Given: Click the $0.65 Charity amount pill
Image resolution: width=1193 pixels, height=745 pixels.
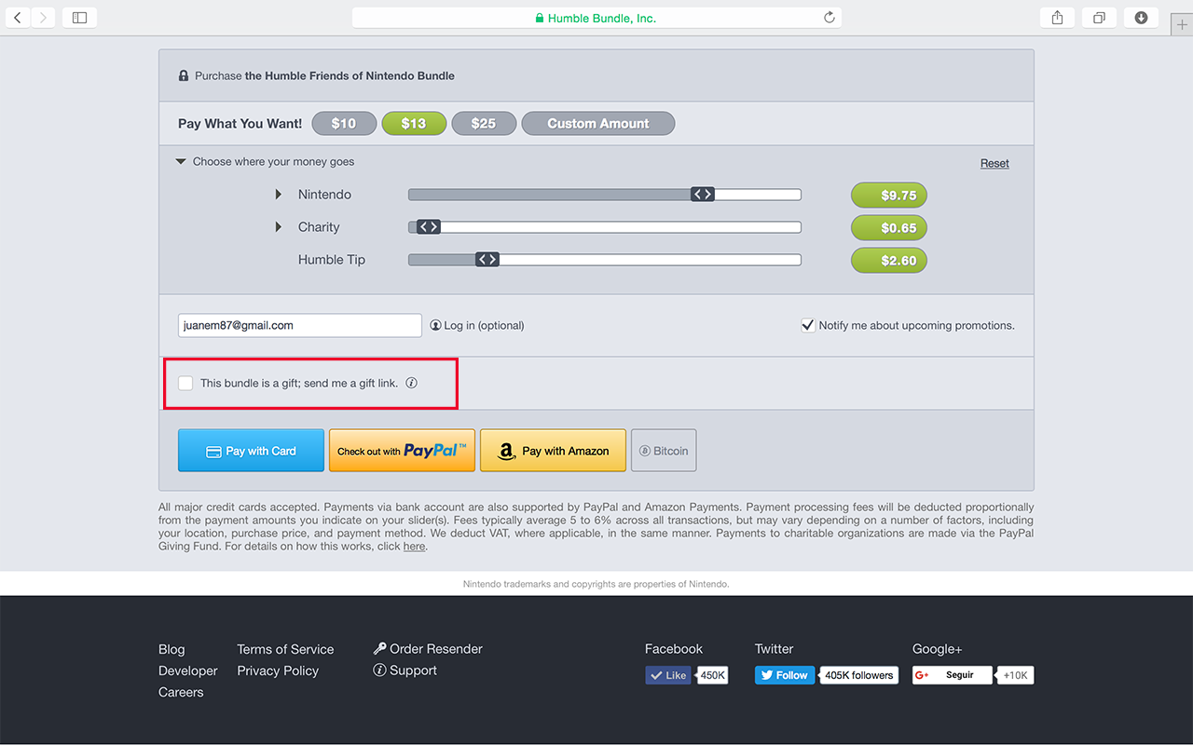Looking at the screenshot, I should click(889, 228).
